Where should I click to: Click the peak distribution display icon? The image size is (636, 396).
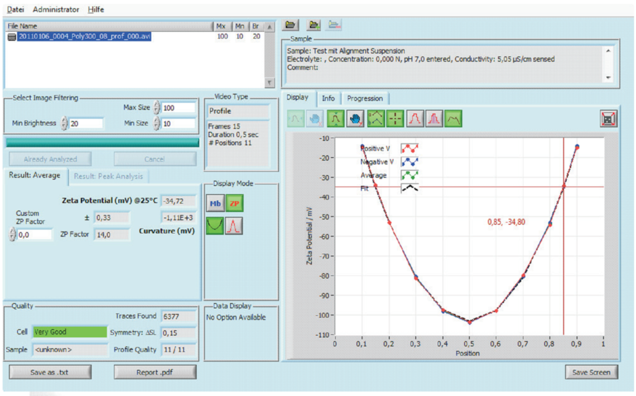pos(415,118)
